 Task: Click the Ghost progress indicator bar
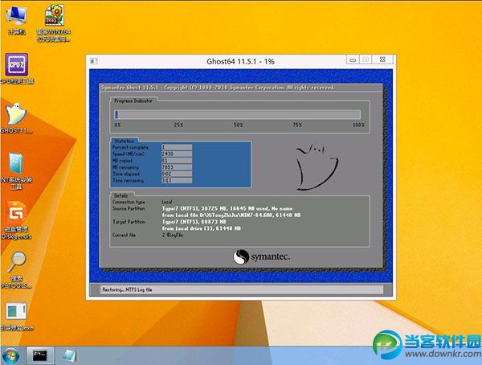(237, 114)
